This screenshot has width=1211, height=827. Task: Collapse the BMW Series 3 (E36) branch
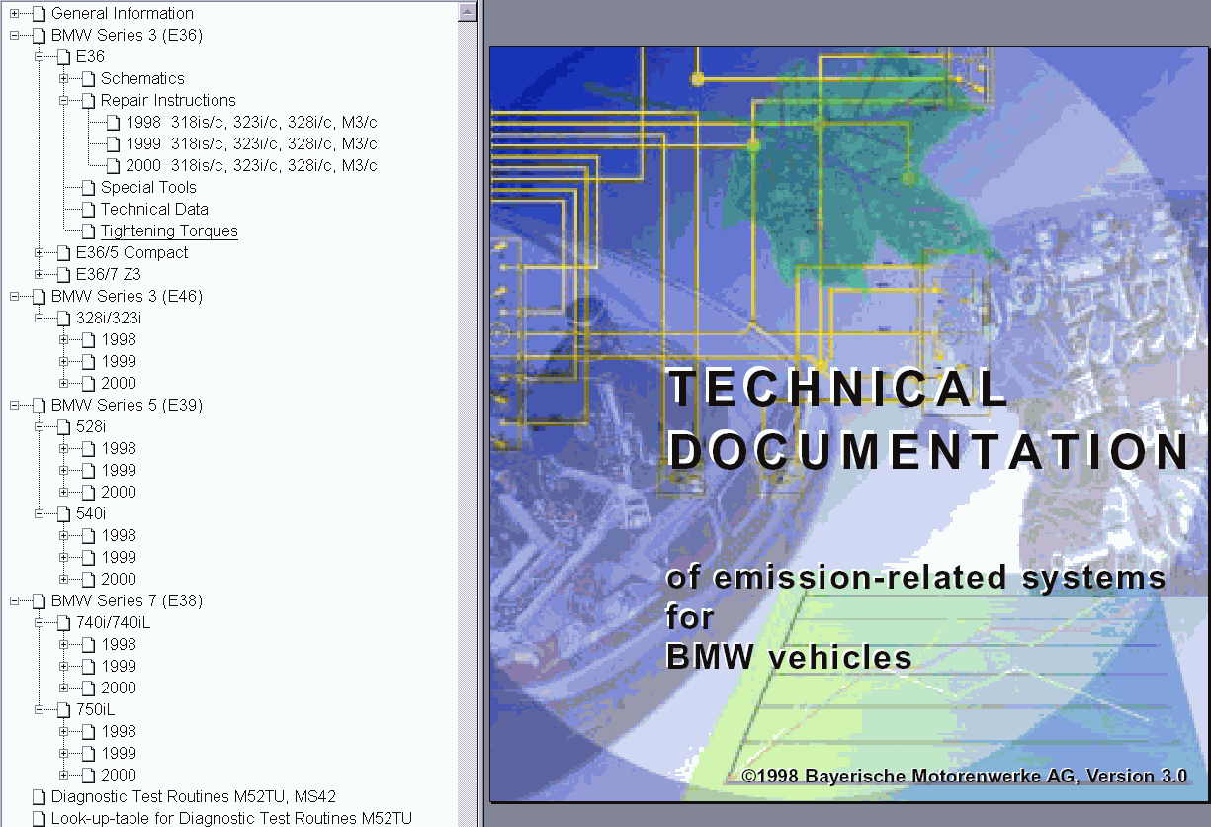14,35
